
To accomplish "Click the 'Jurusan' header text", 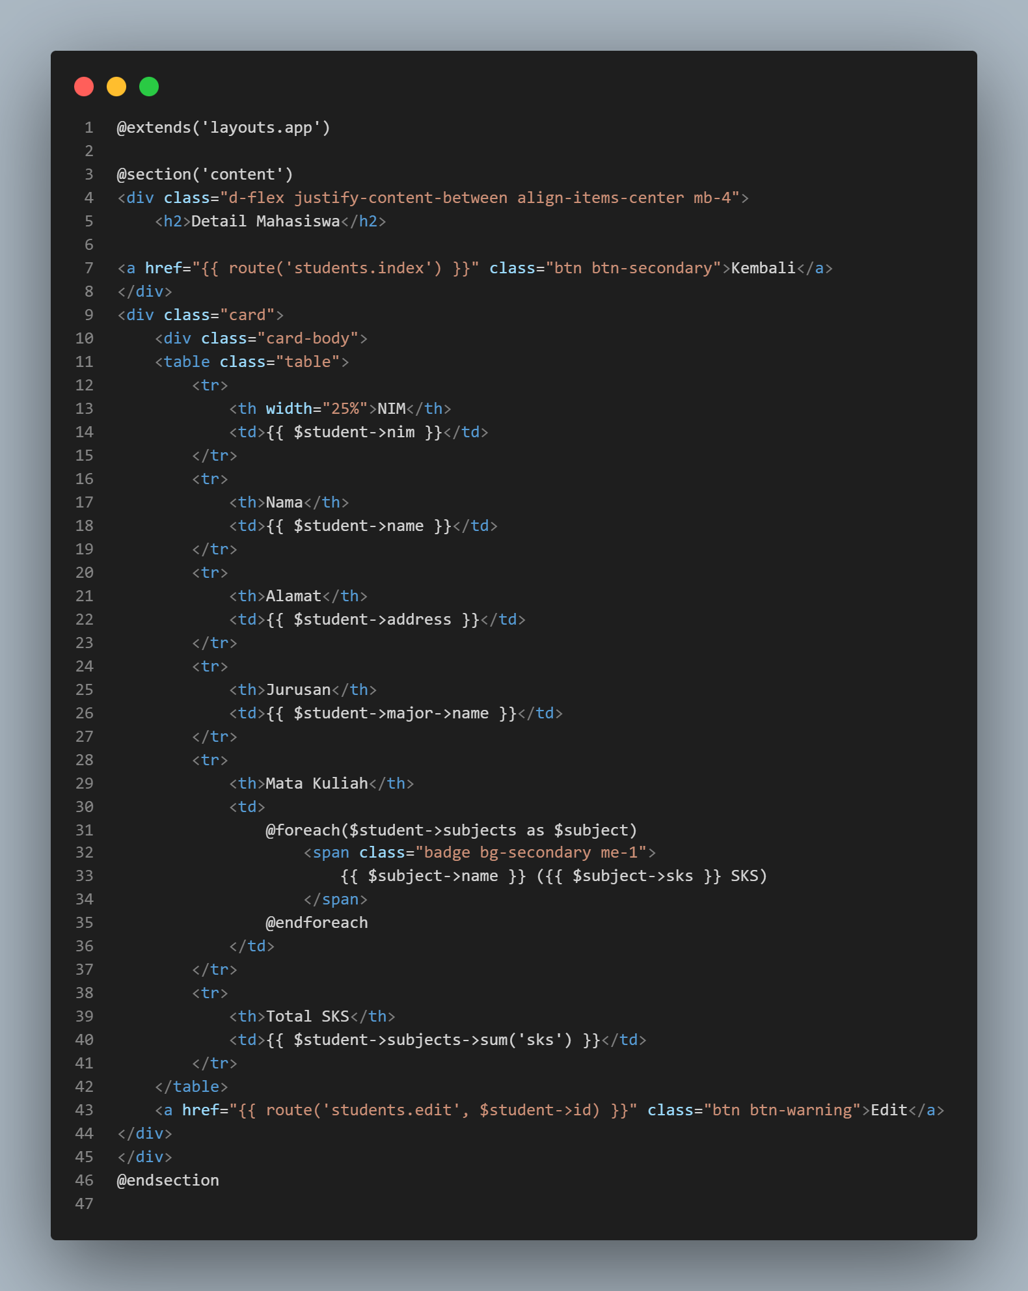I will pyautogui.click(x=299, y=690).
